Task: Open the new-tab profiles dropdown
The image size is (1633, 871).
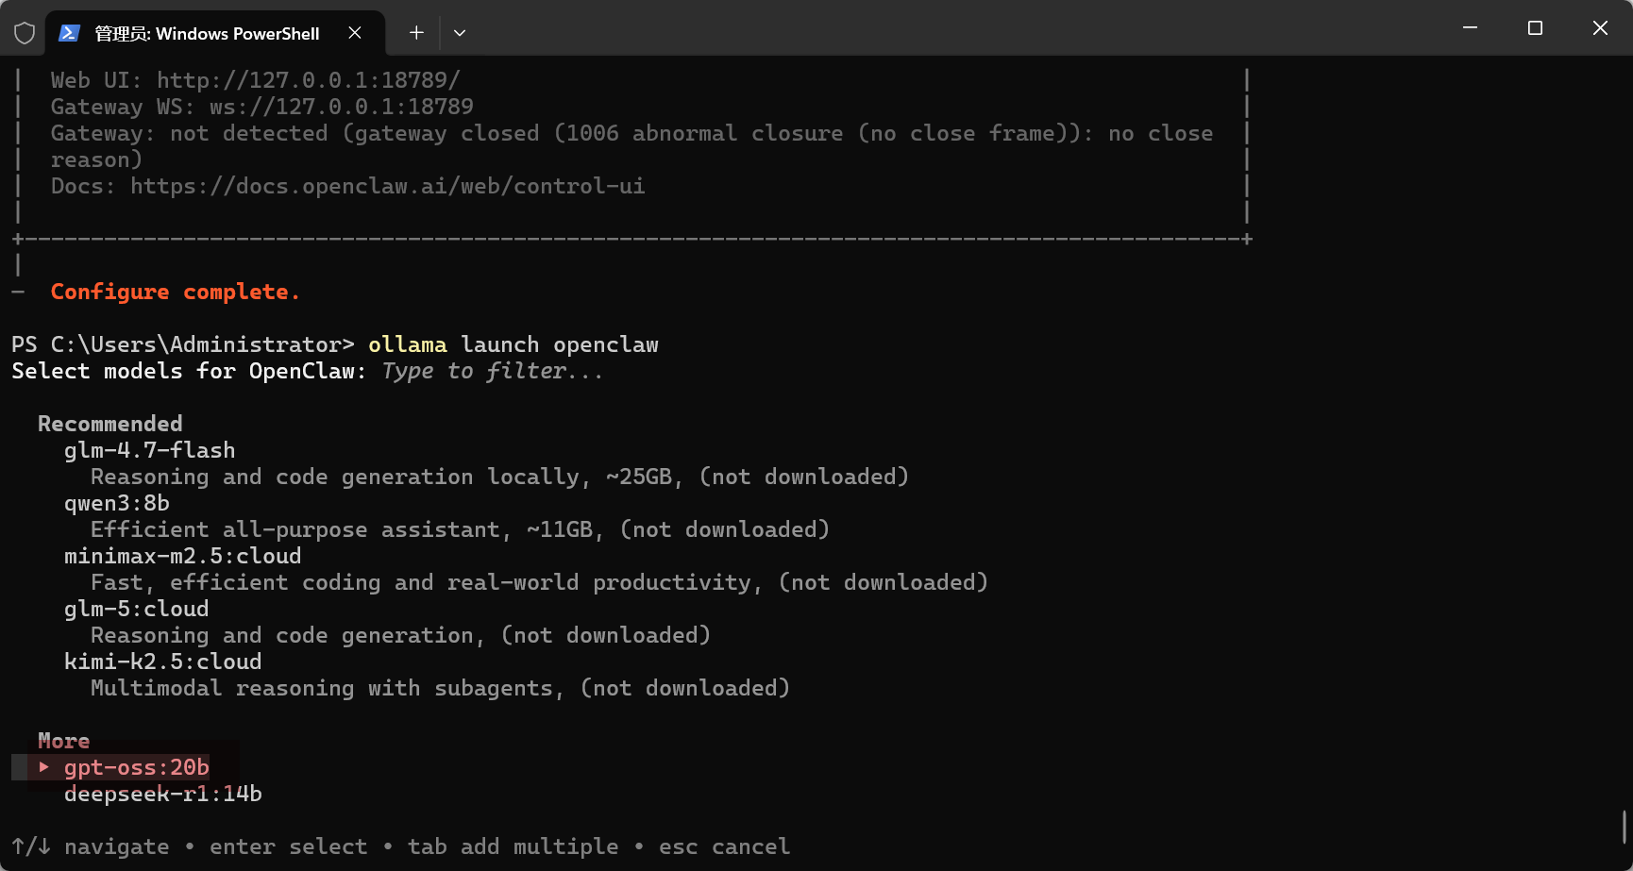Action: pos(460,33)
